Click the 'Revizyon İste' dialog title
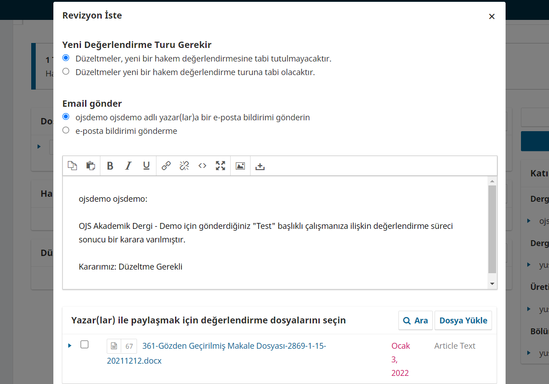This screenshot has height=384, width=549. point(92,15)
